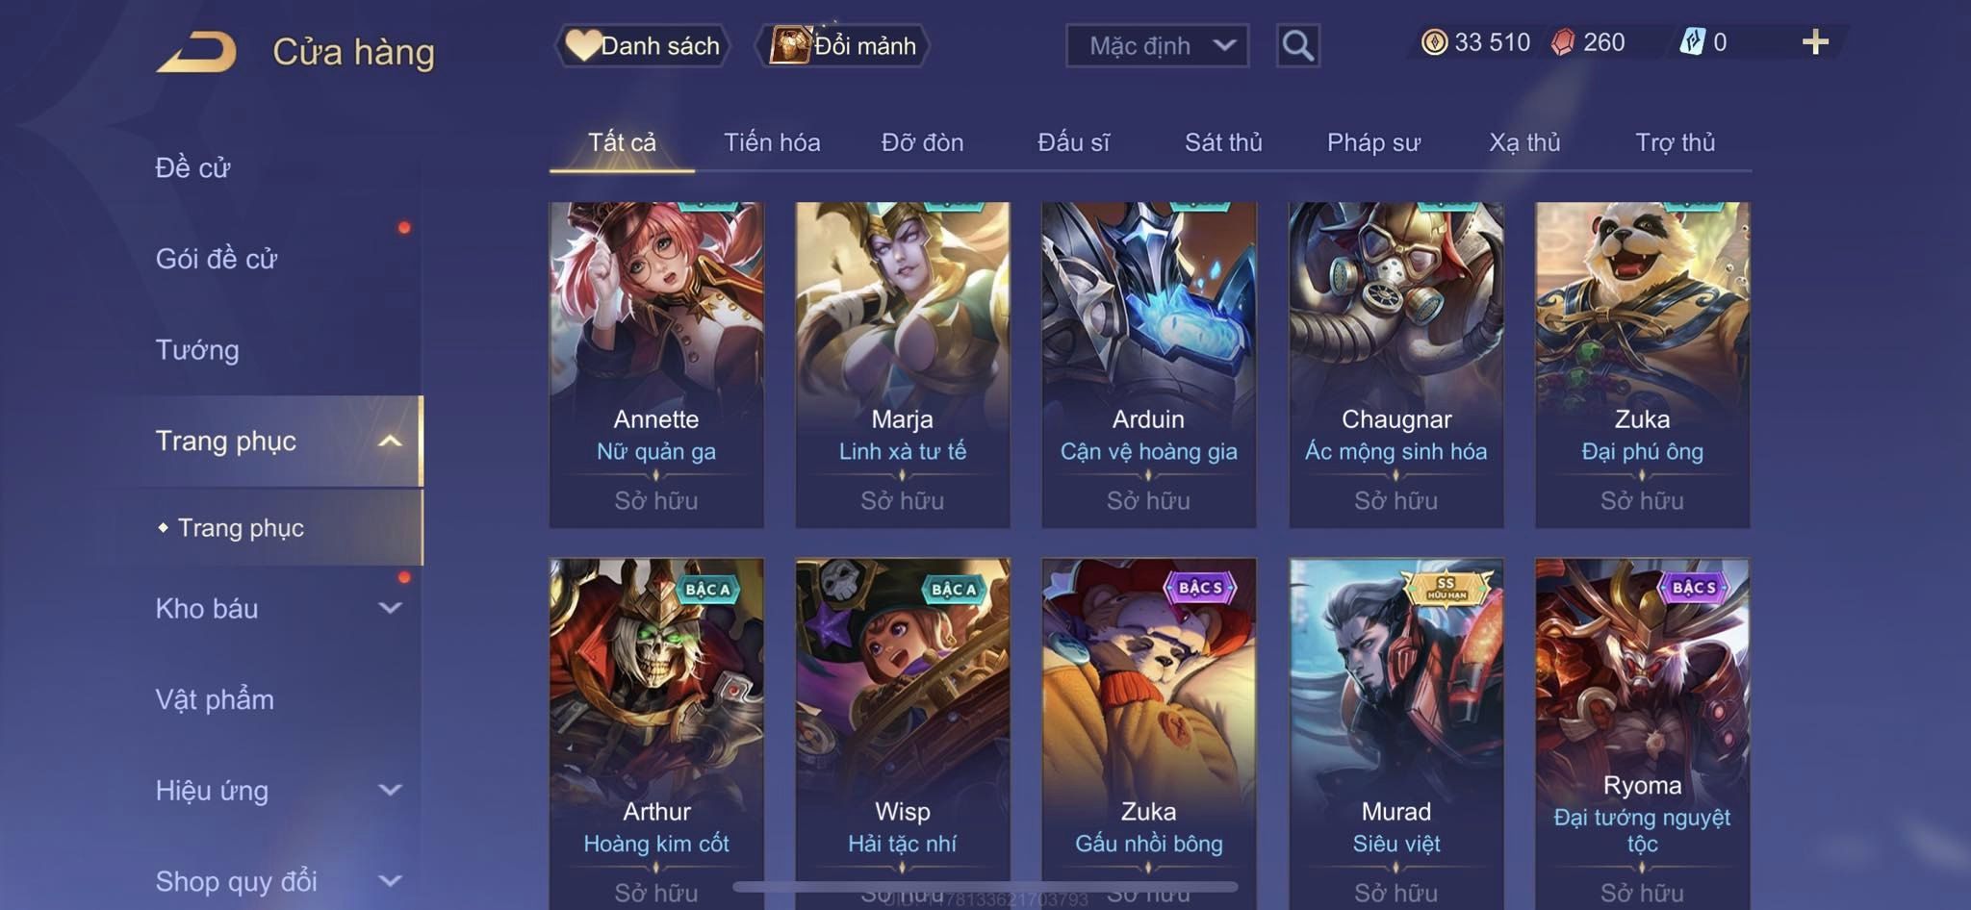The height and width of the screenshot is (910, 1971).
Task: Go to Gói đề cử sidebar item
Action: pos(217,259)
